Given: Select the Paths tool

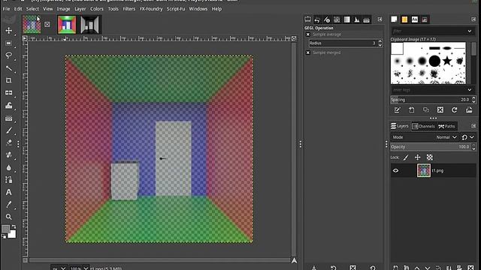Looking at the screenshot, I should pyautogui.click(x=8, y=180).
